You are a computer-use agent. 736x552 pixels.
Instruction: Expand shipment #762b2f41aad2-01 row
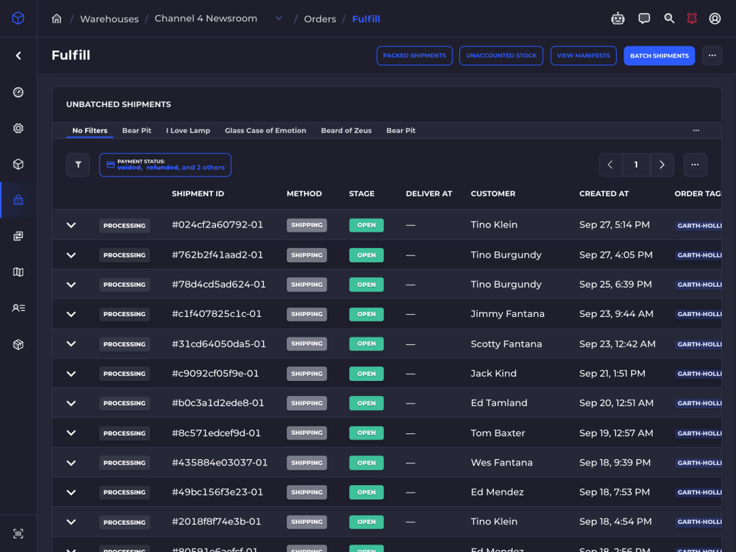coord(71,256)
